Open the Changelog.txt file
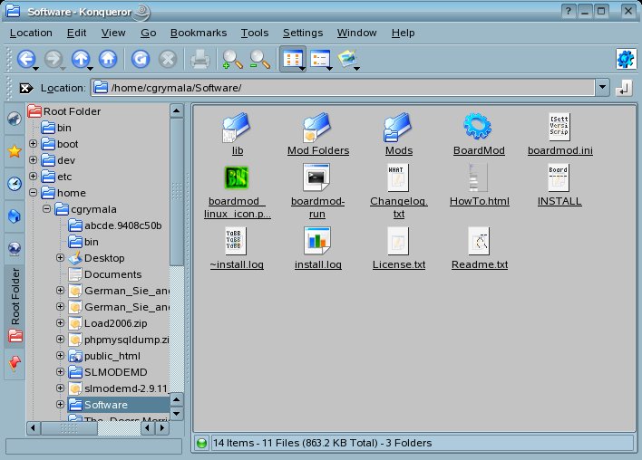Viewport: 642px width, 460px height. pos(398,191)
